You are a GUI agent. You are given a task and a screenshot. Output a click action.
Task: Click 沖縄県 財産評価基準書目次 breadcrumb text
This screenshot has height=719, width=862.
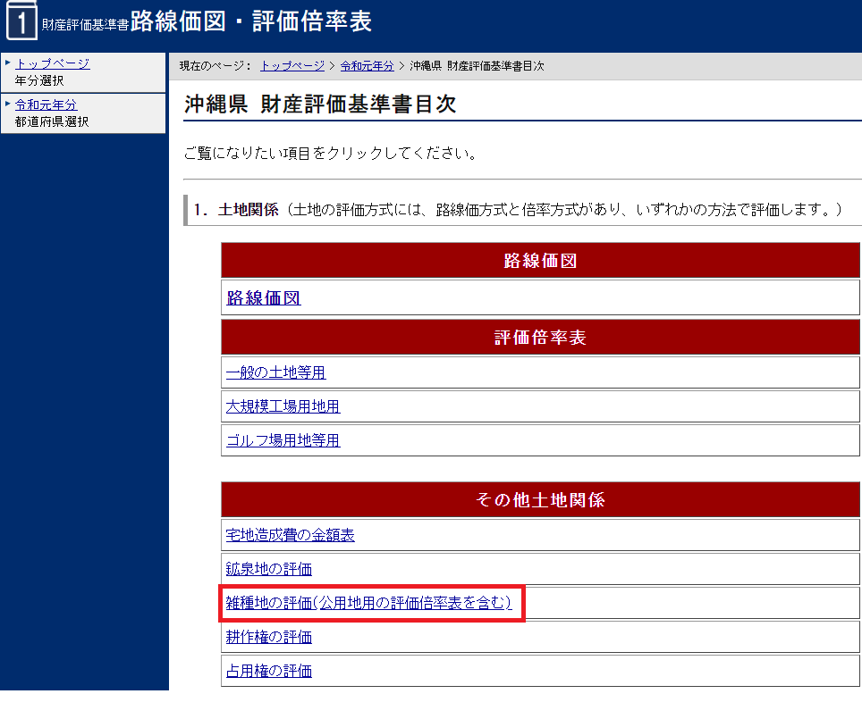(477, 66)
